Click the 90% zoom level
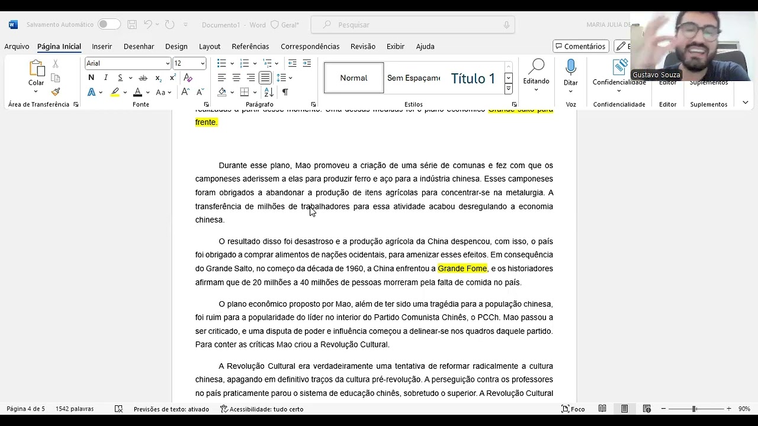Screen dimensions: 758x426 coord(744,409)
